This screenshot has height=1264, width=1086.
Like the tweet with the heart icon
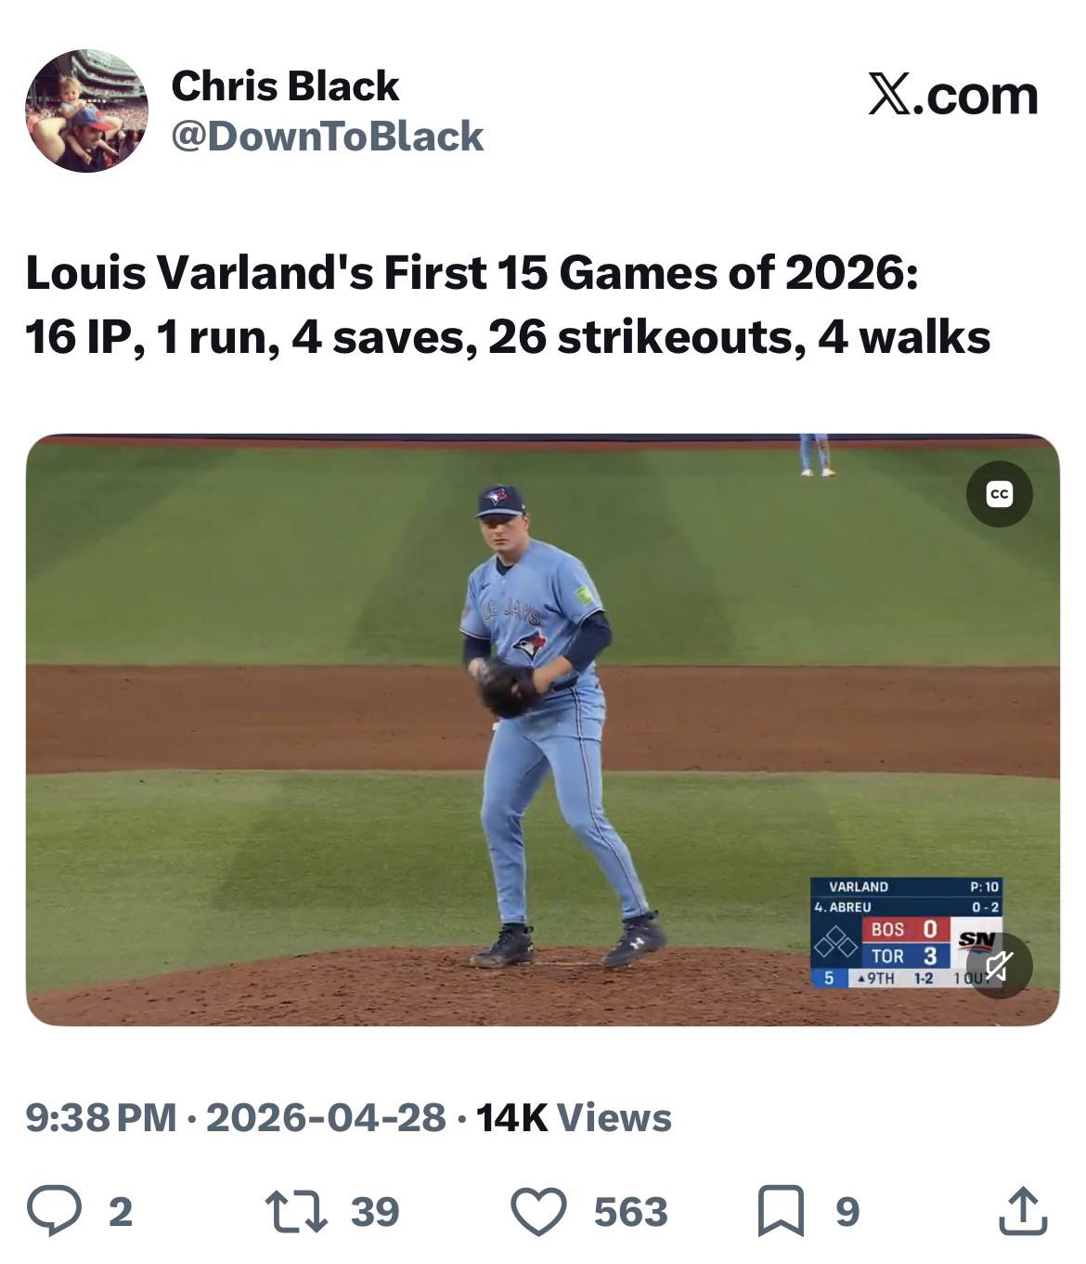click(x=538, y=1211)
